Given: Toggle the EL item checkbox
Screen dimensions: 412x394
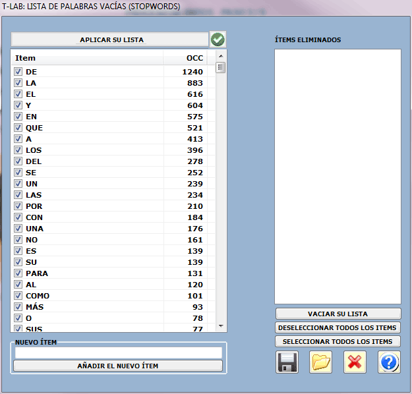Looking at the screenshot, I should 18,94.
